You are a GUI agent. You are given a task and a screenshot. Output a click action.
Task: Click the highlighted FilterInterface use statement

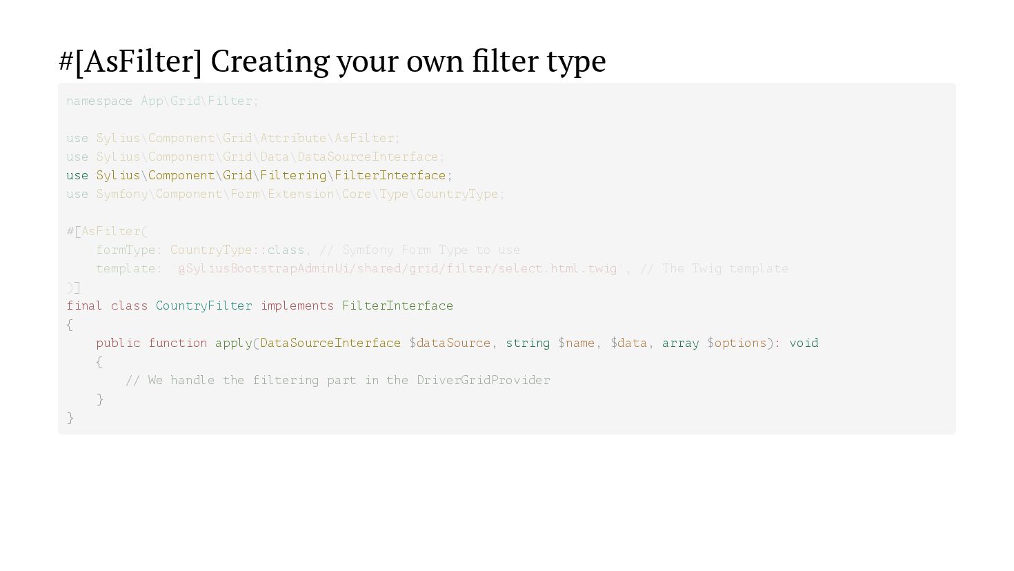click(259, 176)
